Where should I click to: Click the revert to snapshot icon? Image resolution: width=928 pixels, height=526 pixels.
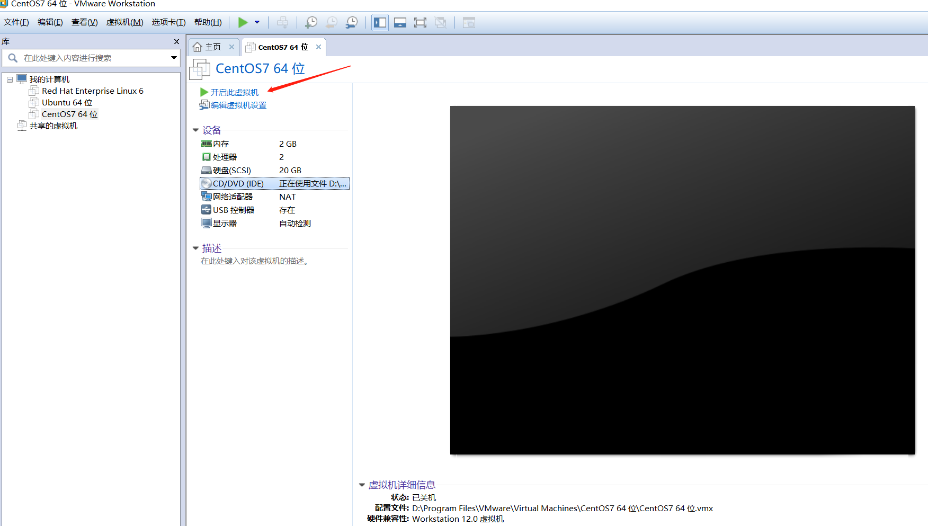[332, 22]
